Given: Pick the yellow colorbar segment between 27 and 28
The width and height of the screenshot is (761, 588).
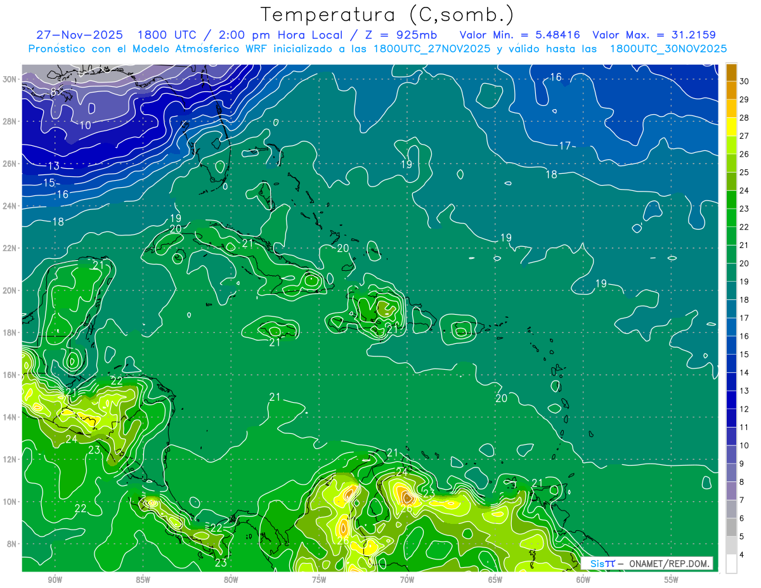Looking at the screenshot, I should point(731,127).
